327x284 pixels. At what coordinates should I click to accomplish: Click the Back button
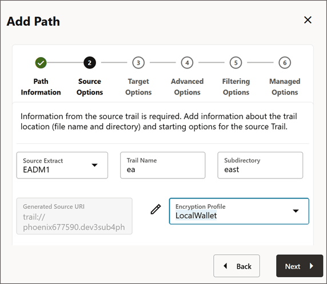[237, 266]
